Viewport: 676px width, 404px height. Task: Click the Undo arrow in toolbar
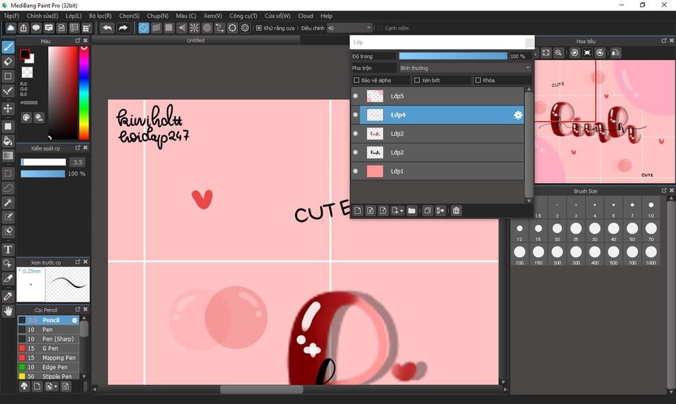coord(108,28)
